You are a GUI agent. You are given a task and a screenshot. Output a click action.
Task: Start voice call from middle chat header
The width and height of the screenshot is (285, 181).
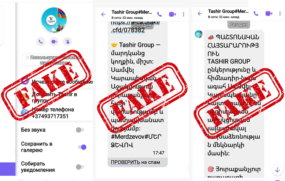click(x=159, y=14)
